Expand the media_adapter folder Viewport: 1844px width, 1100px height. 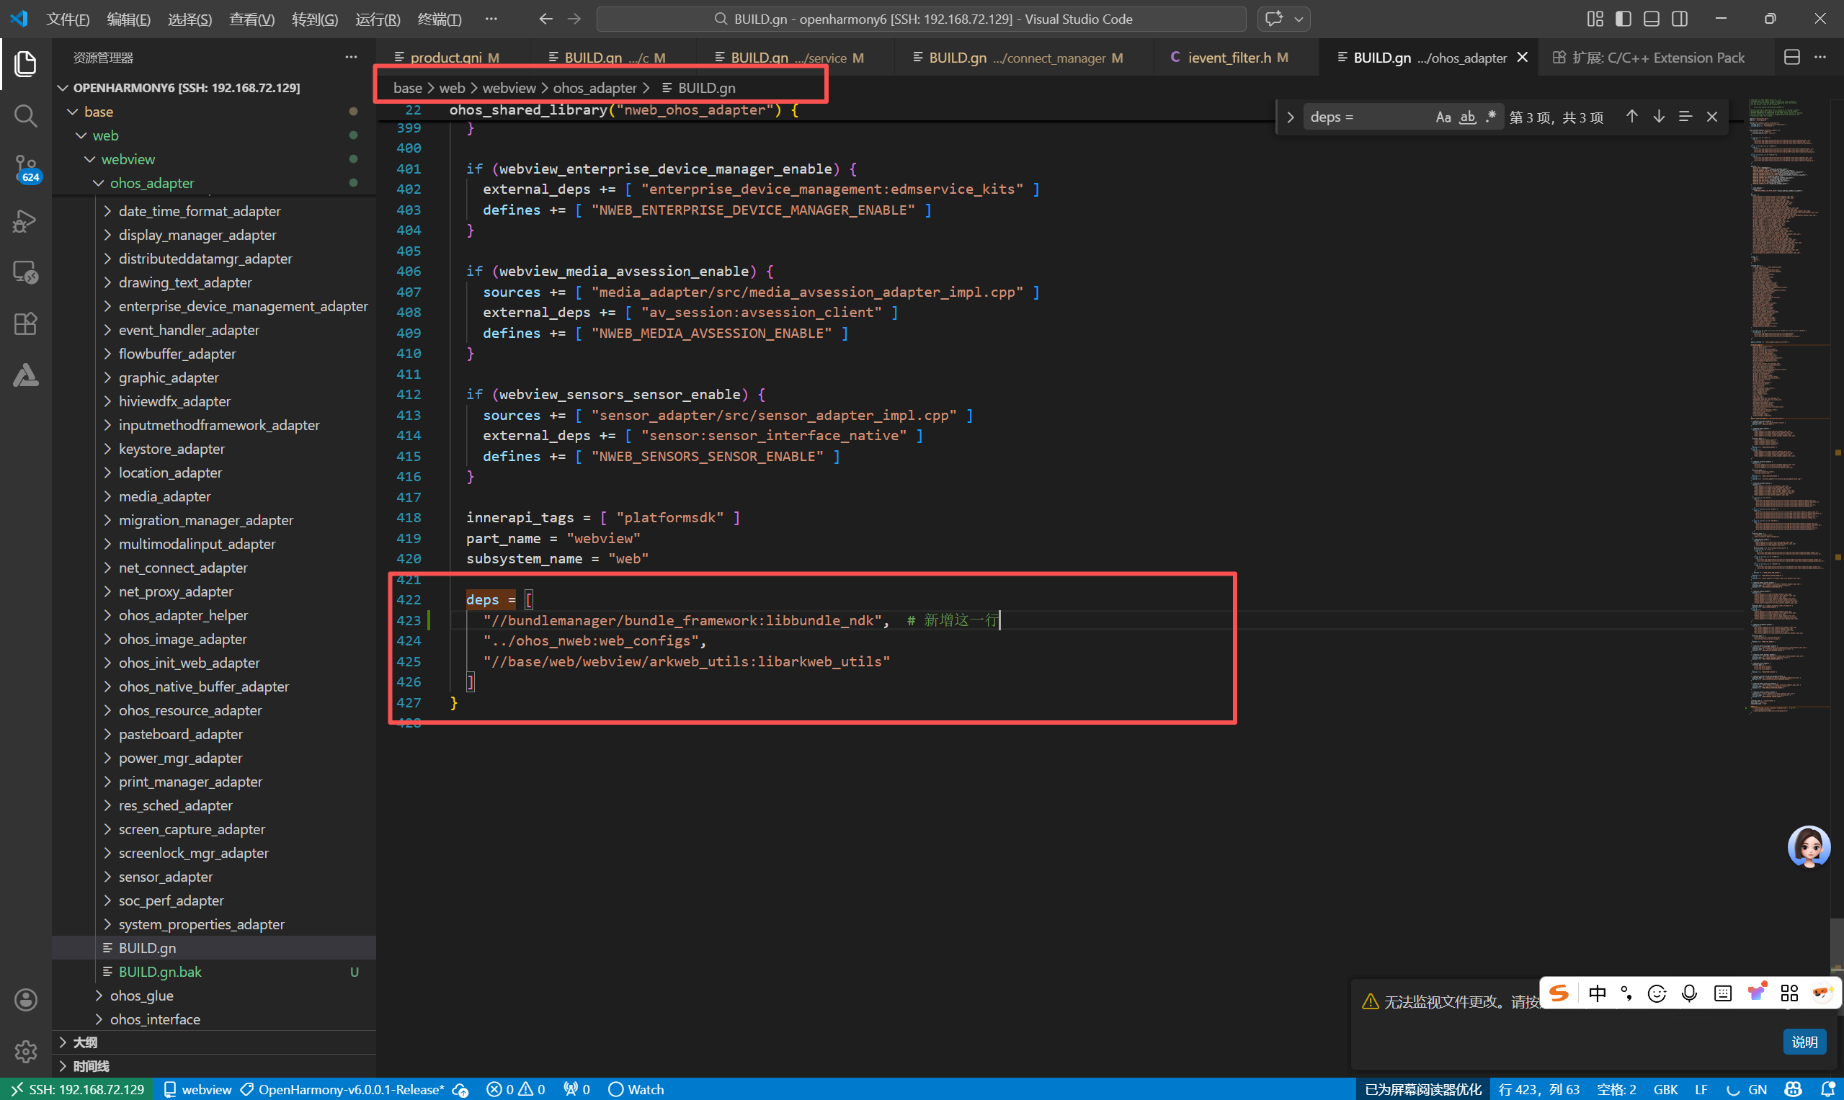coord(164,496)
